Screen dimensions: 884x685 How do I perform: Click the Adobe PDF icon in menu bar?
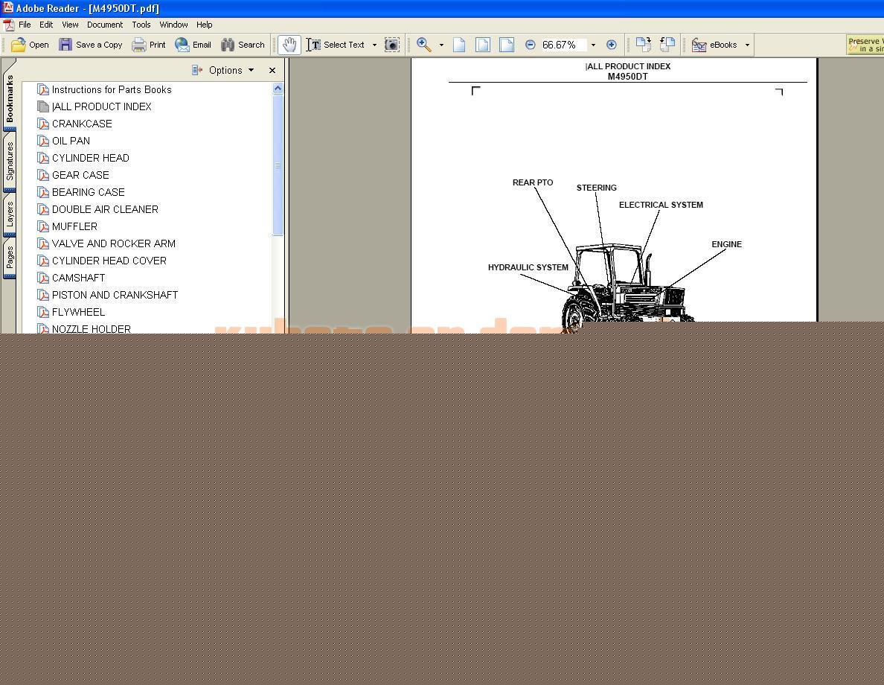click(8, 25)
